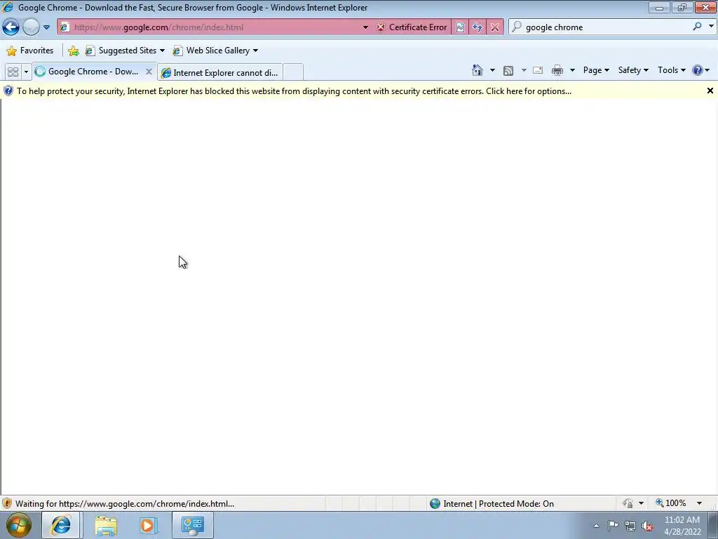Show hidden system tray icons
Viewport: 718px width, 539px height.
(x=596, y=526)
